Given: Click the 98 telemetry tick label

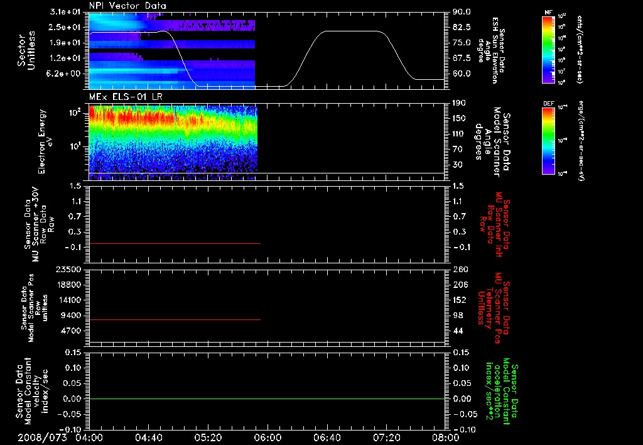Looking at the screenshot, I should (x=458, y=316).
